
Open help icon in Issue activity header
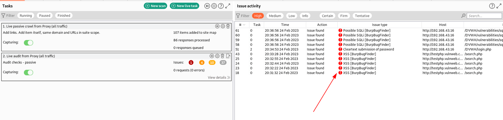pyautogui.click(x=492, y=6)
